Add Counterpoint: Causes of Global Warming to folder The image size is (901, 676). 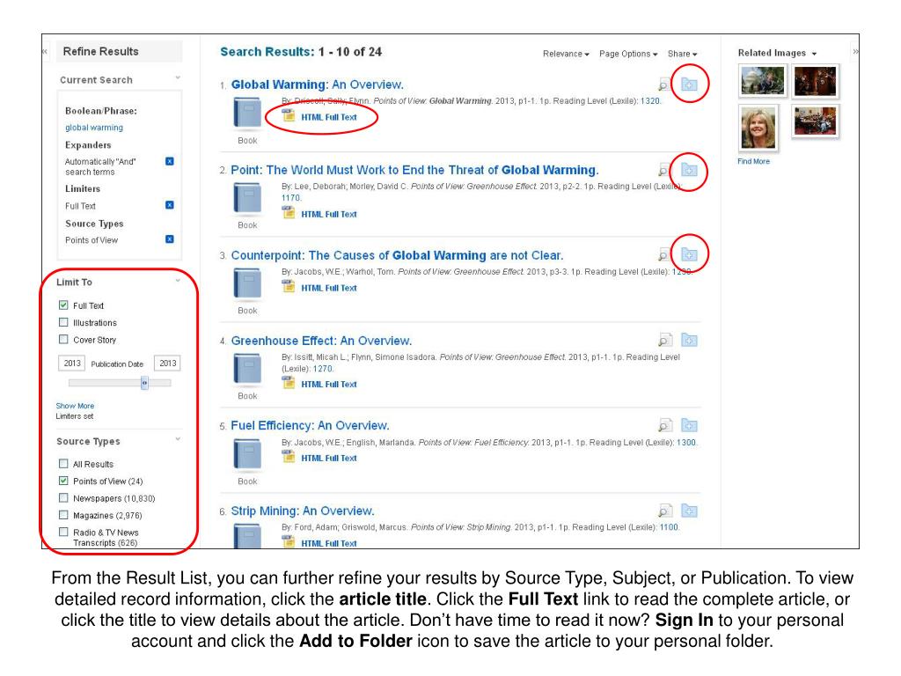[689, 254]
